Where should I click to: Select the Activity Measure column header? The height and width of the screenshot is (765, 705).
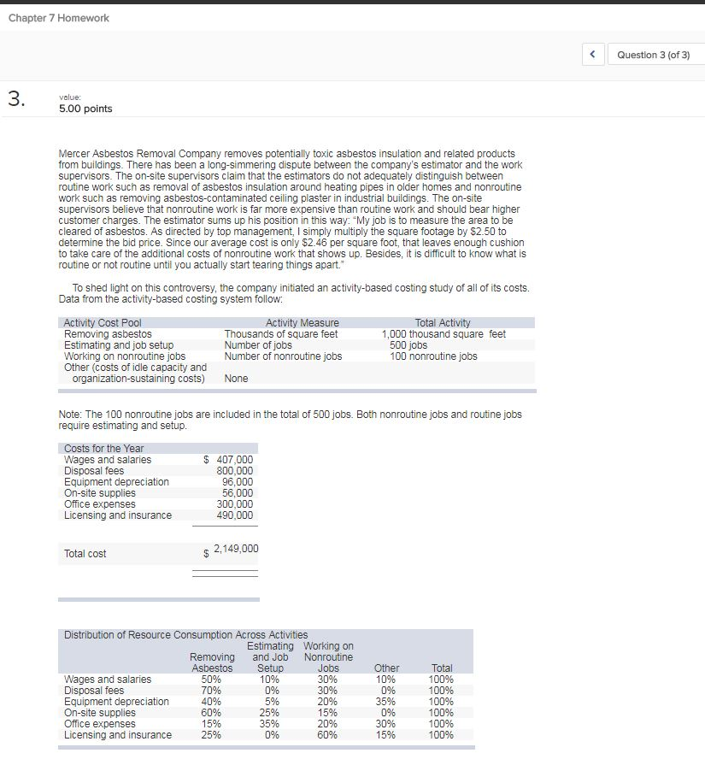(302, 323)
